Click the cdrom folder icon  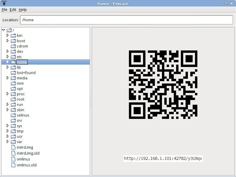tap(13, 46)
